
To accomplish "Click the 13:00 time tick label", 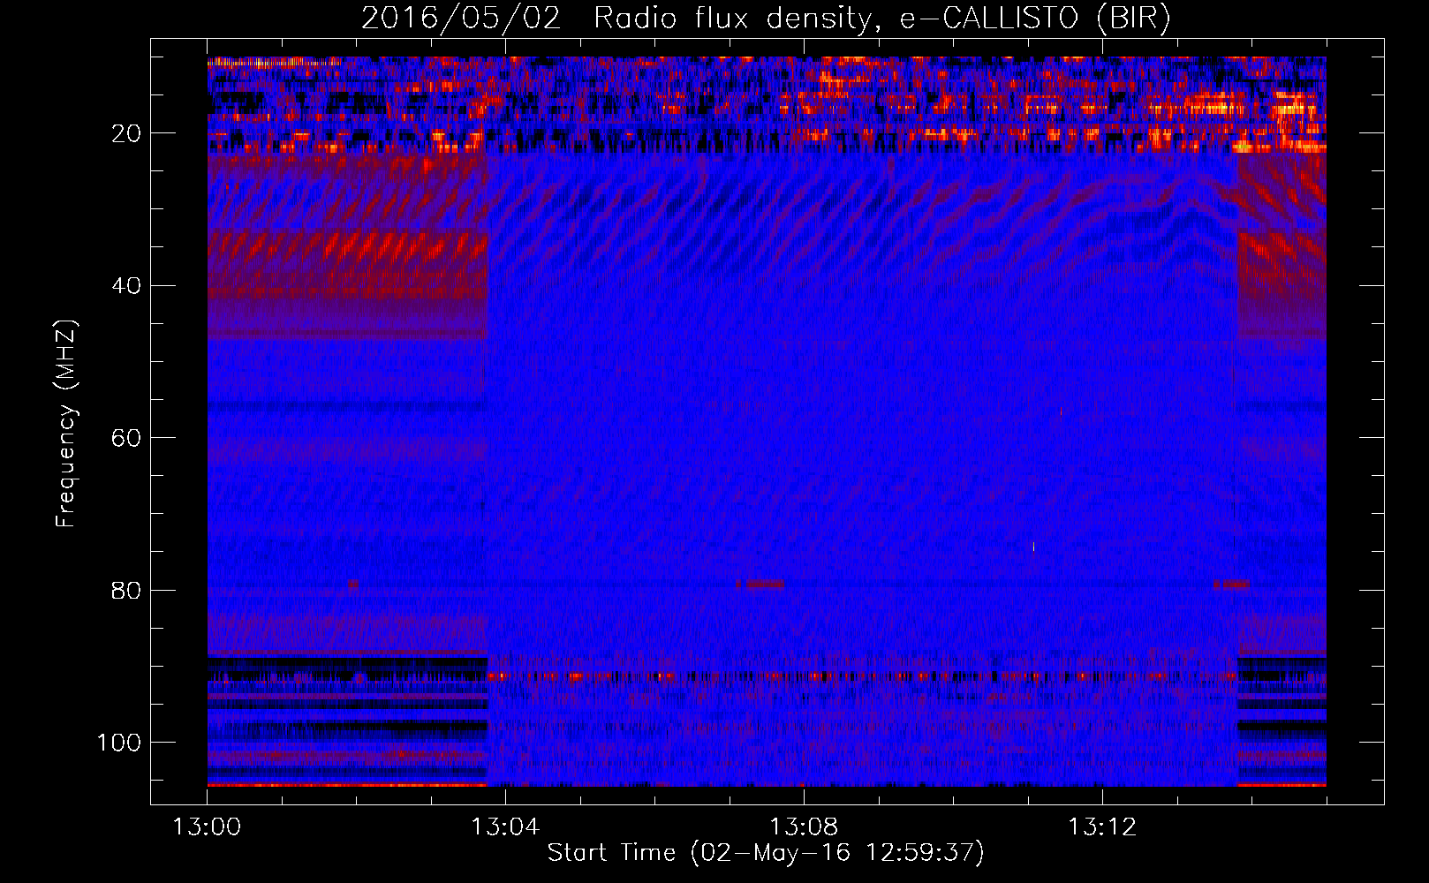I will click(x=208, y=827).
